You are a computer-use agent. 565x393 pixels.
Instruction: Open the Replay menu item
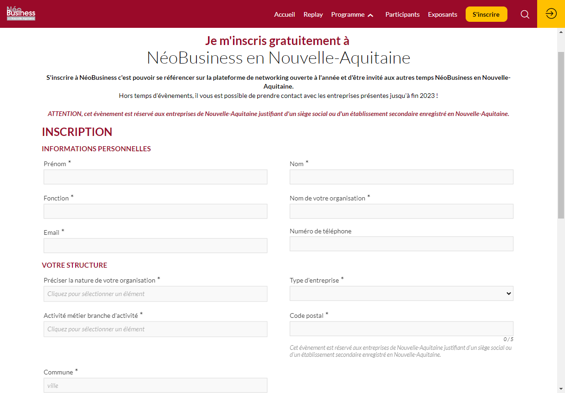[313, 14]
